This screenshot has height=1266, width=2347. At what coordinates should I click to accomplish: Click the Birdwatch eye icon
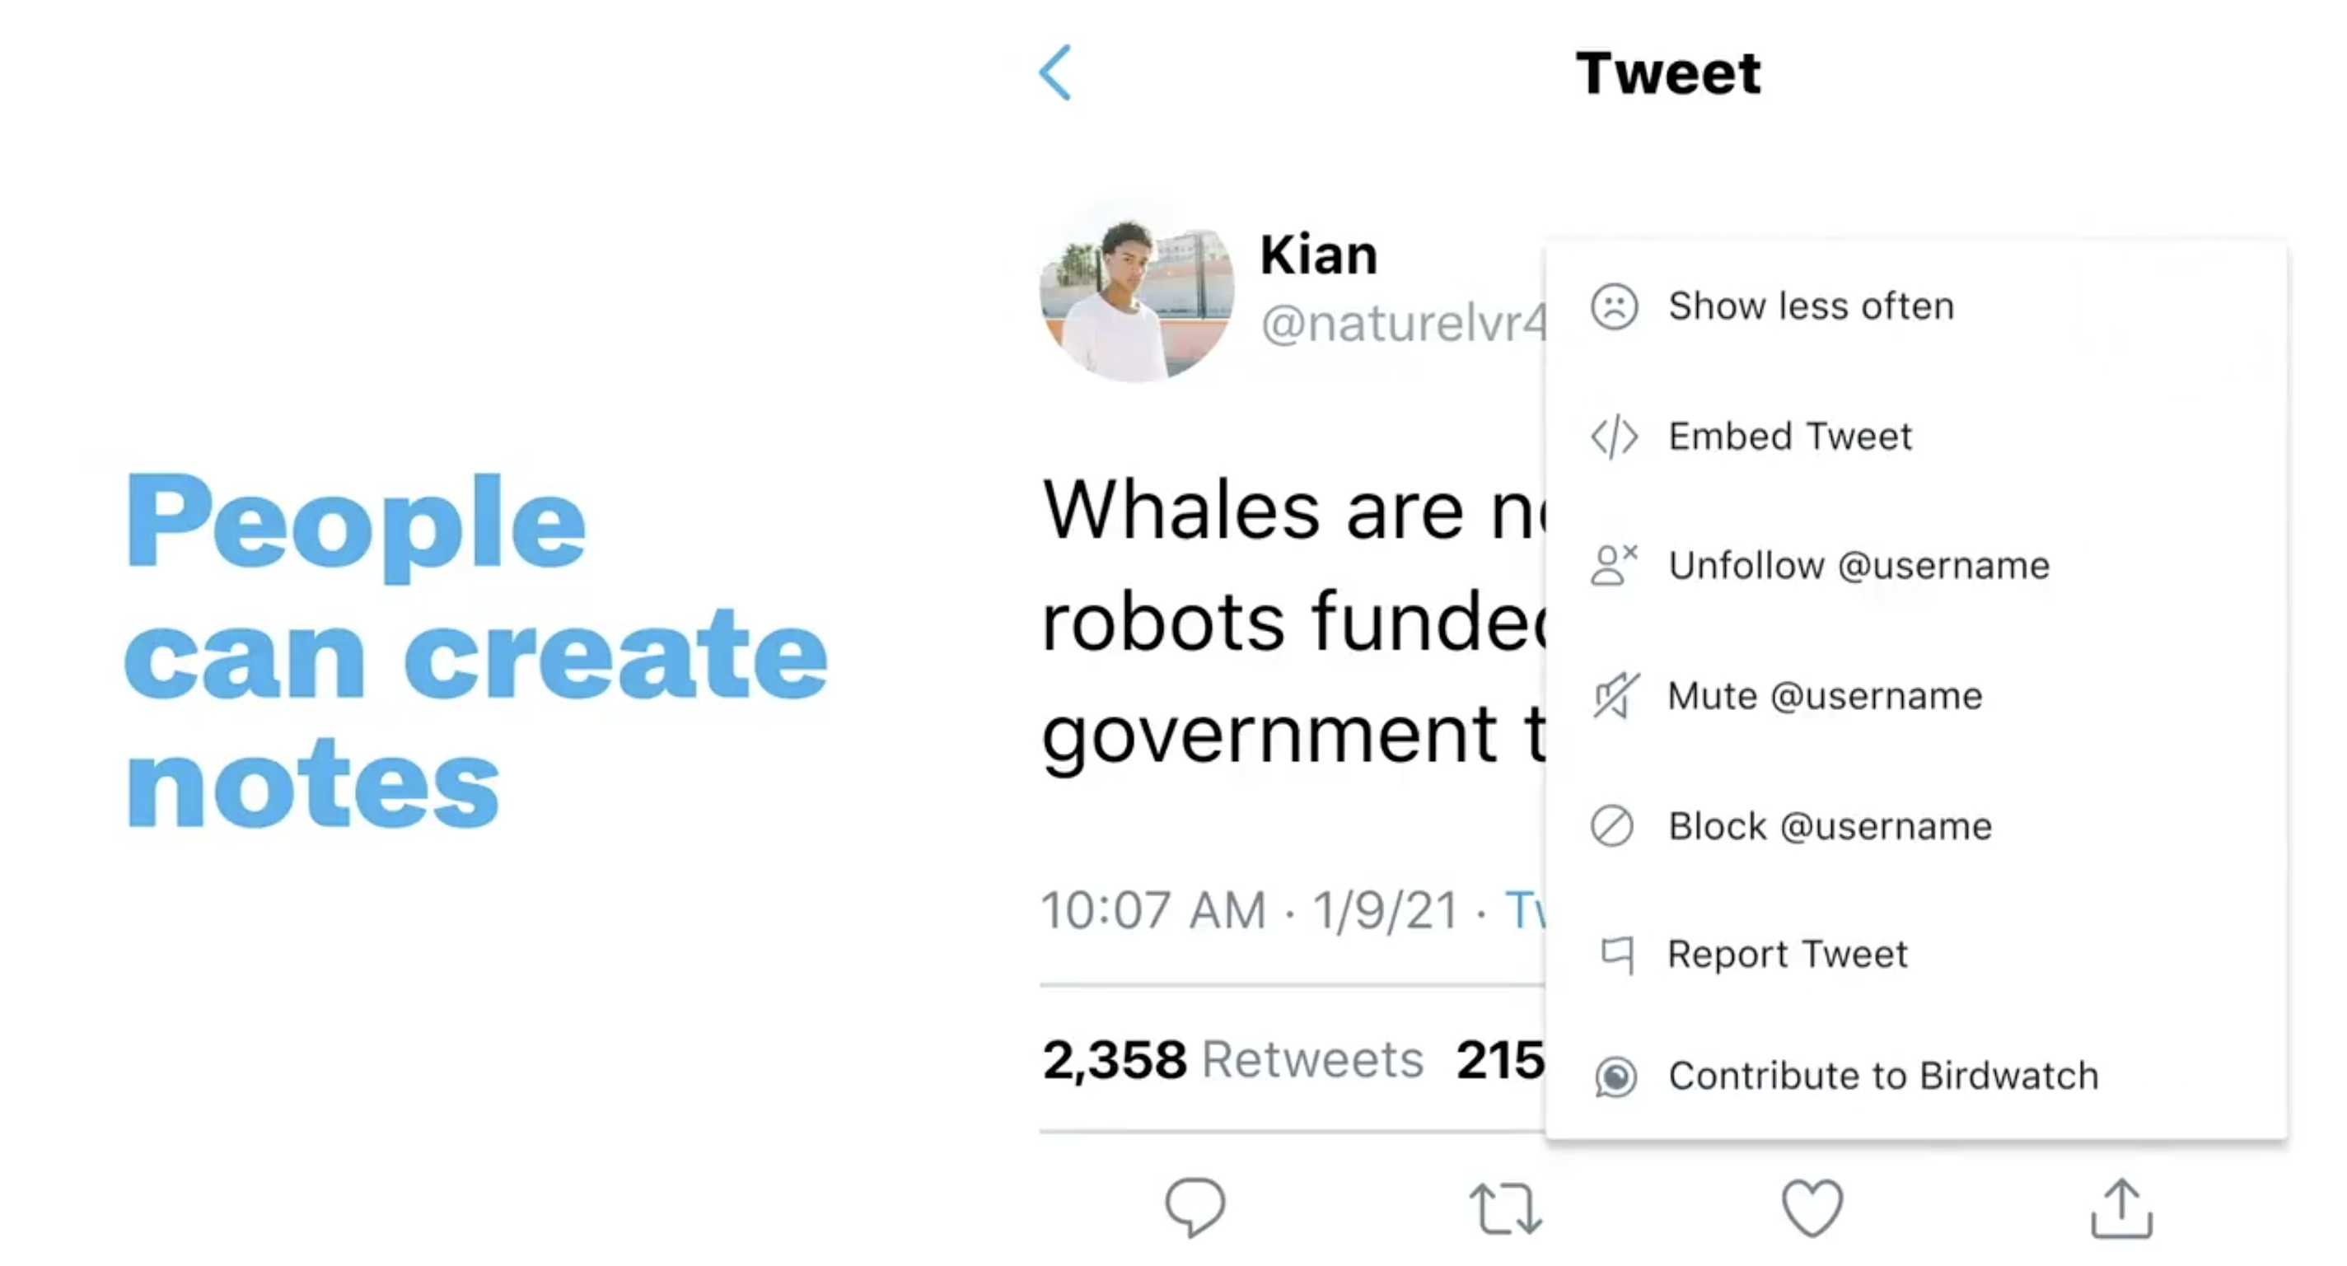click(1615, 1077)
